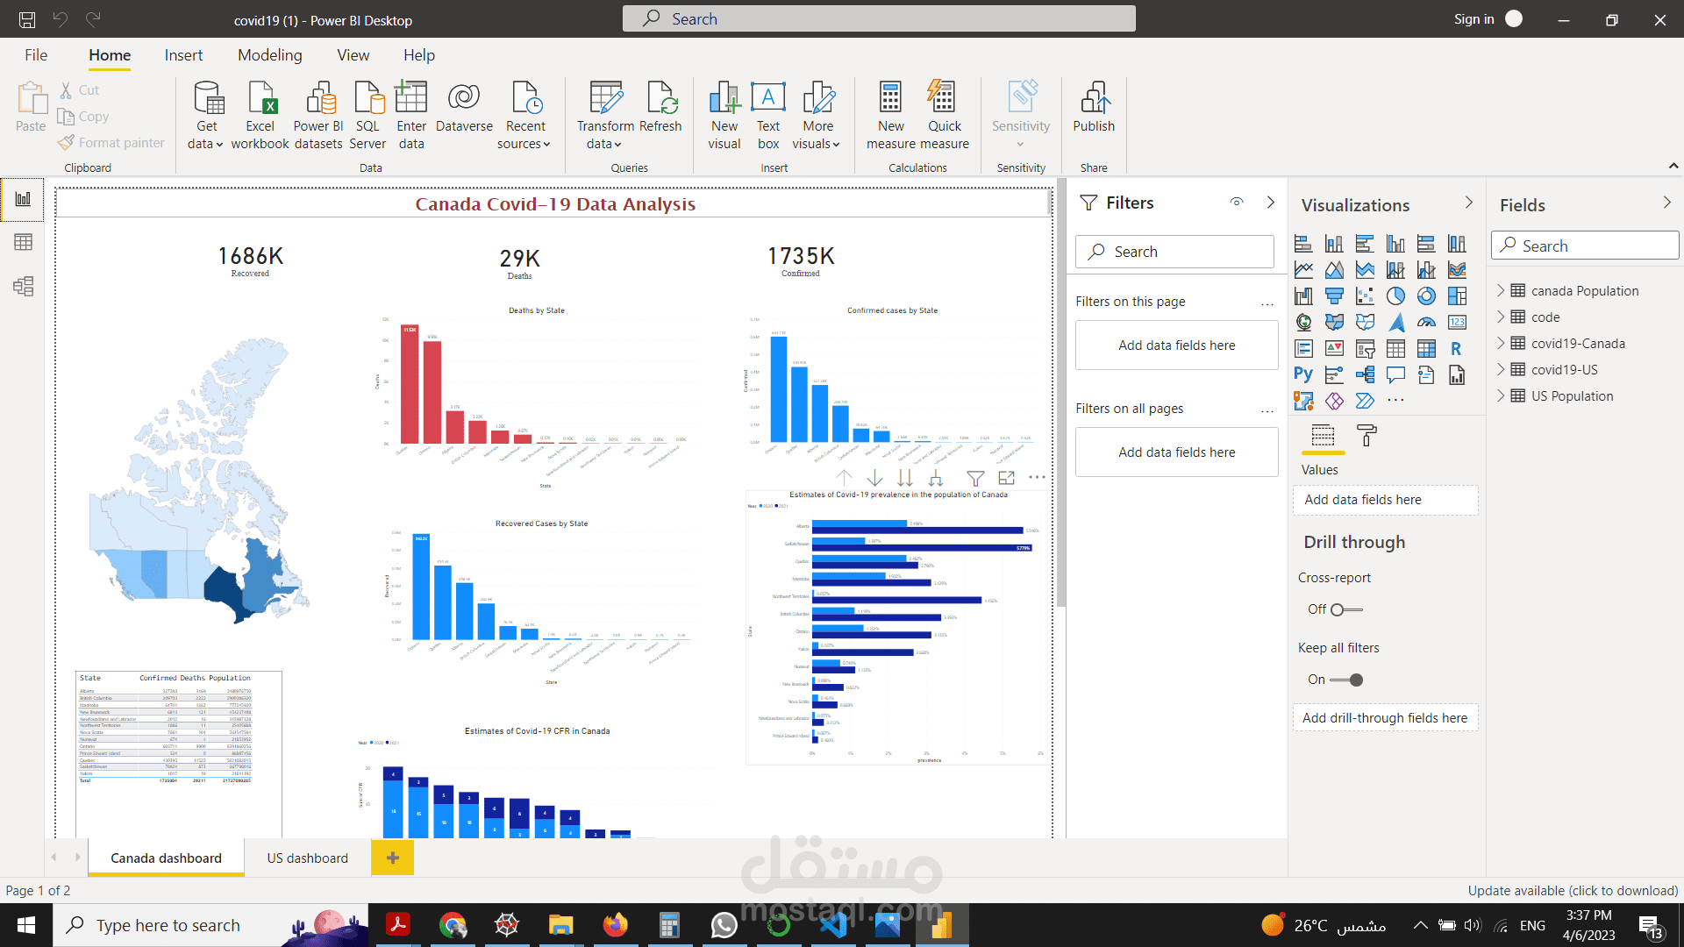Open the Help ribbon tab

tap(419, 55)
